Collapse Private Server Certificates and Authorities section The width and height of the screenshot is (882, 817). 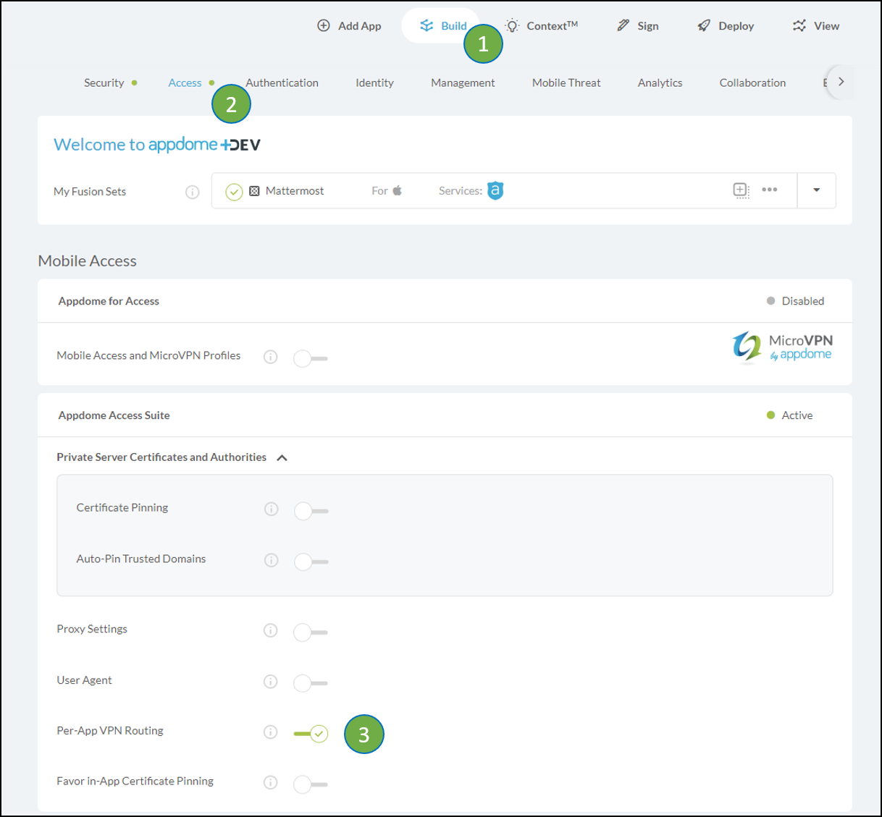point(282,457)
